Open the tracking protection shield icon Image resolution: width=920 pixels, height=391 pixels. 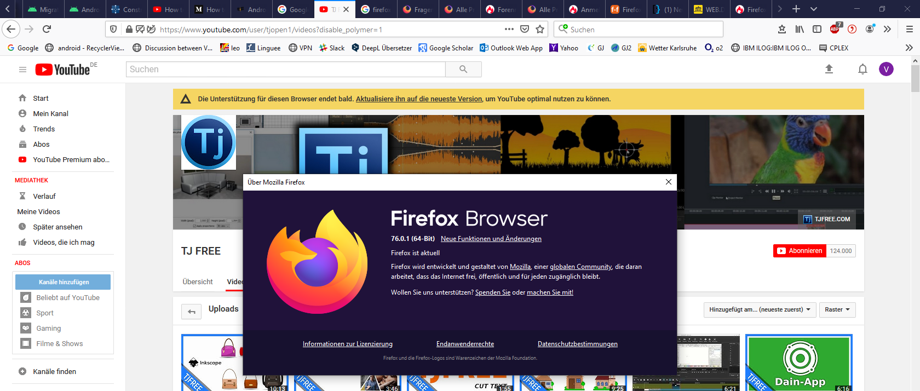pyautogui.click(x=113, y=29)
